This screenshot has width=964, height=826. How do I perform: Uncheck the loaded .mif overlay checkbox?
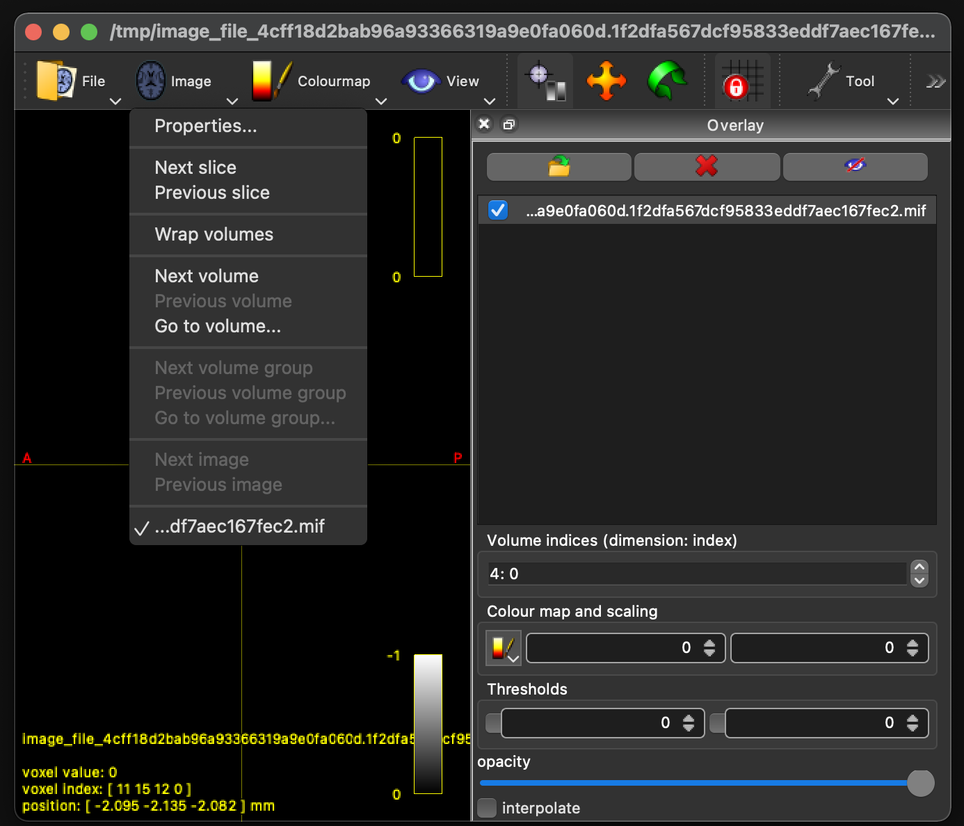[497, 210]
